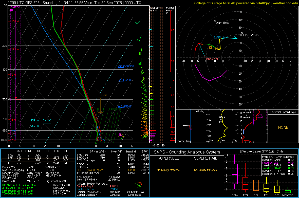Click No Quality Matches under SEVERE HAIL
Screen dimensions: 299x198
click(205, 170)
